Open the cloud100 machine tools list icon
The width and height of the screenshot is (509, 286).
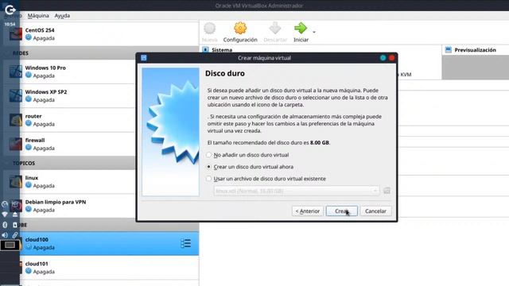pyautogui.click(x=185, y=244)
